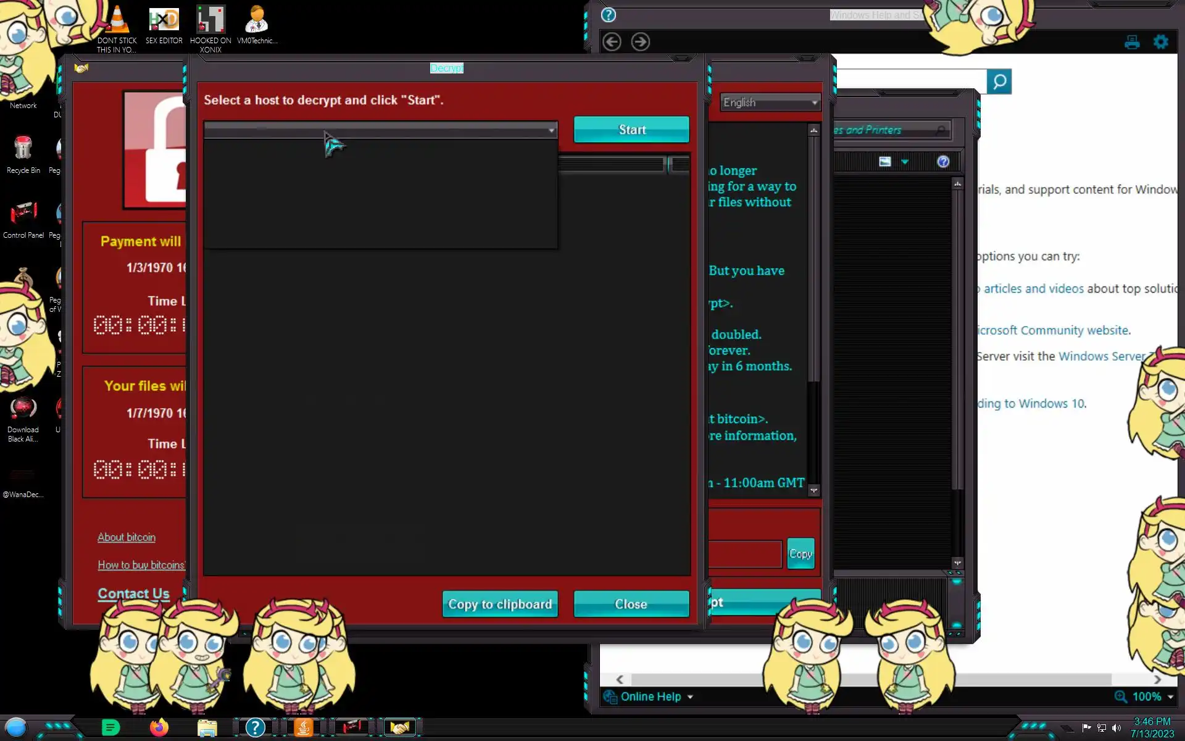This screenshot has height=741, width=1185.
Task: Click the Help back arrow icon
Action: click(x=612, y=41)
